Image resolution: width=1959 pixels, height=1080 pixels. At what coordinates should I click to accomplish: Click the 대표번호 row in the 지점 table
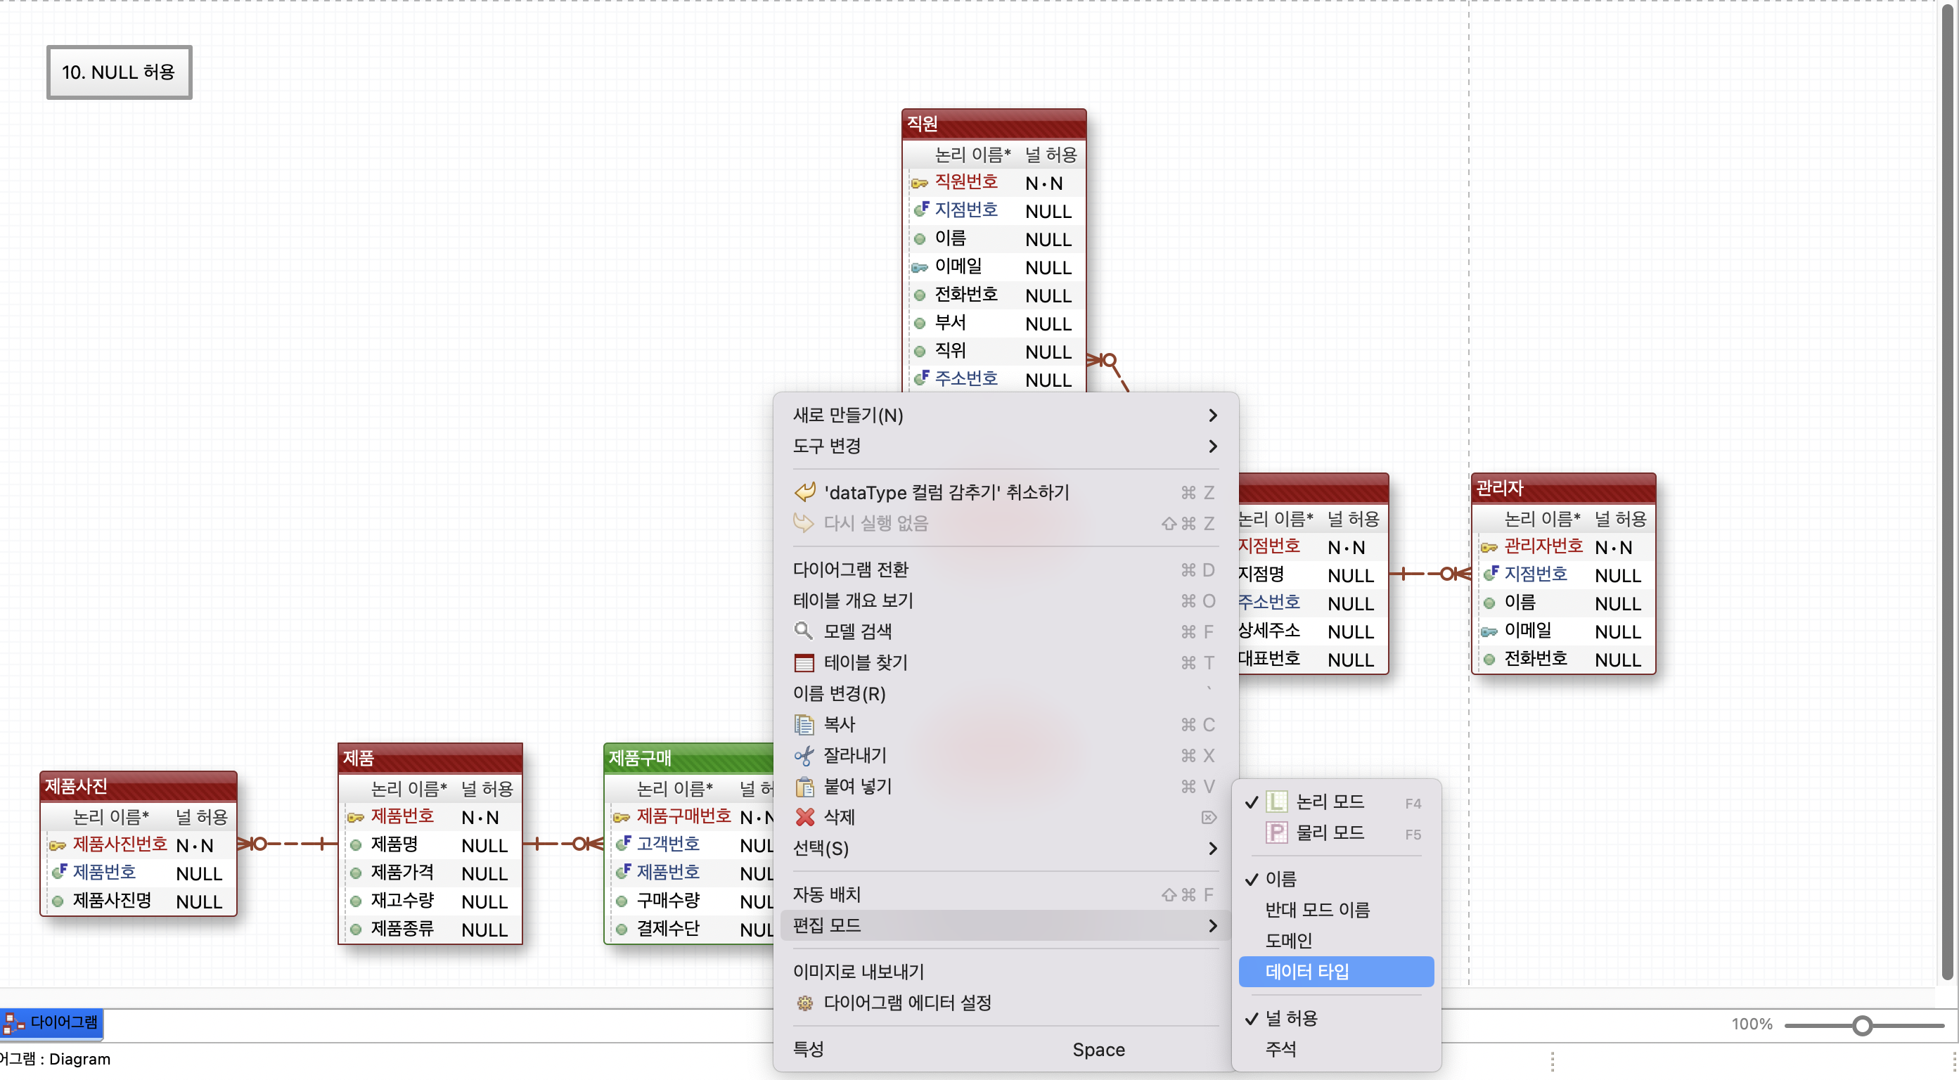(1312, 660)
